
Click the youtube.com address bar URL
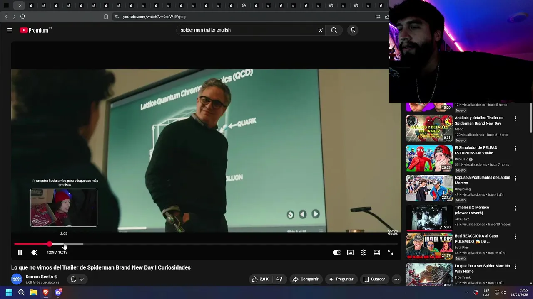pyautogui.click(x=154, y=17)
